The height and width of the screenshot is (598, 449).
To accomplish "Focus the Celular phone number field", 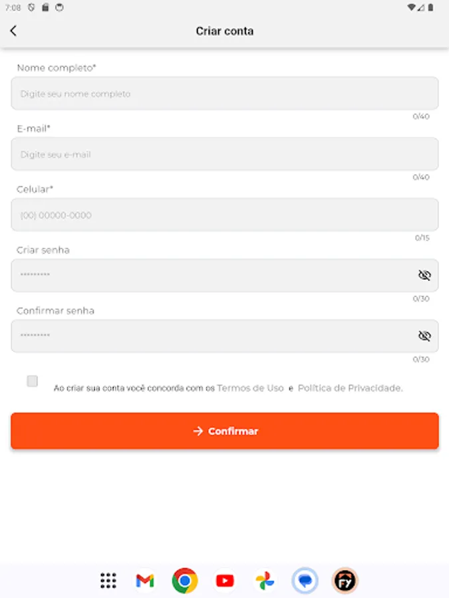I will 224,215.
